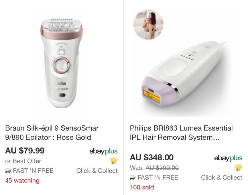
Task: Click the ebay plus logo under Braun listing
Action: (x=103, y=151)
